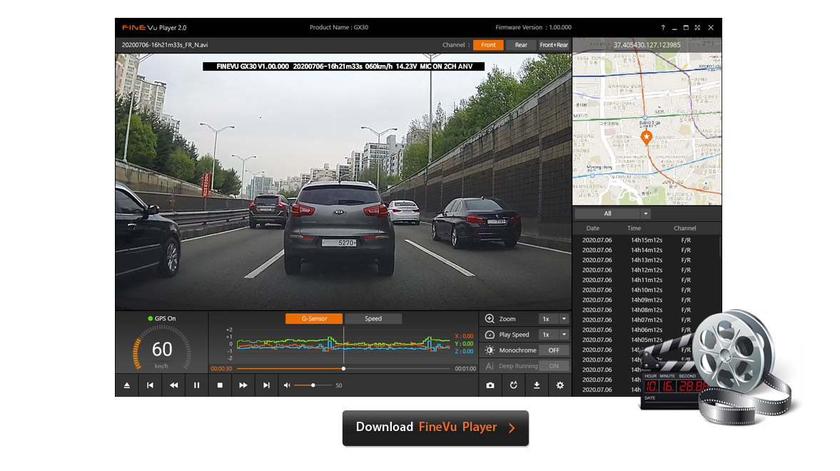Sort the file list by Channel header
Screen dimensions: 840x471
click(x=685, y=228)
